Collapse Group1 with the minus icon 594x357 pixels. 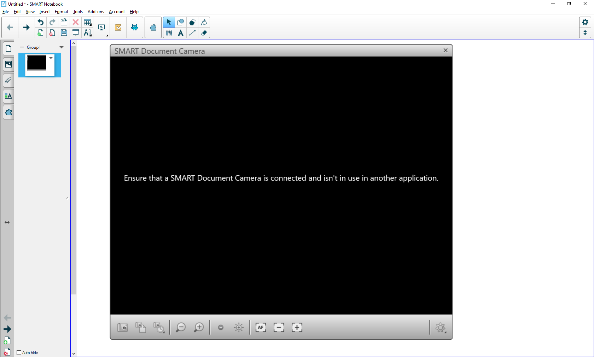pos(22,47)
